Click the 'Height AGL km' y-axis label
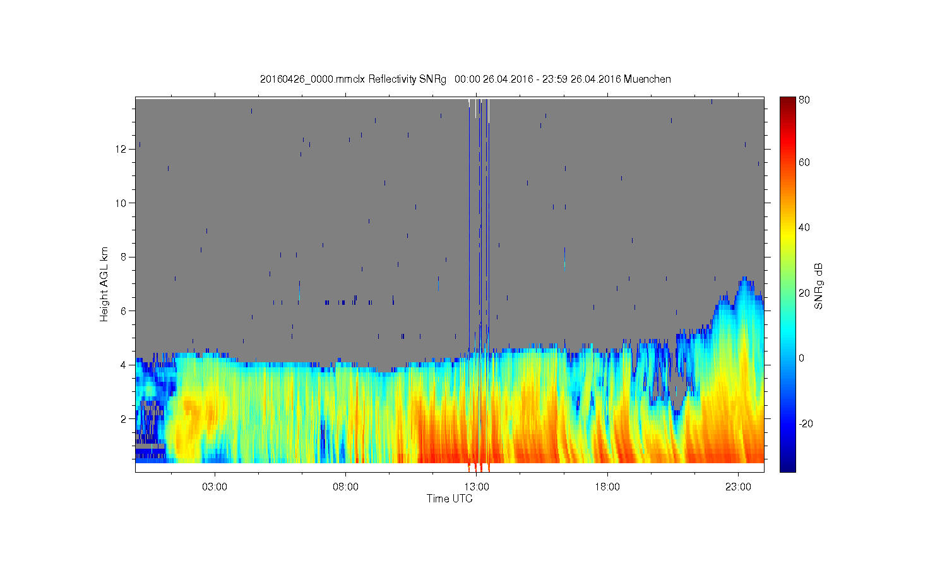Screen dimensions: 947x568 point(104,284)
